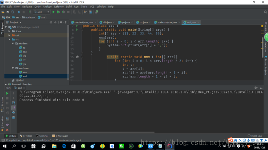Expand the .idea folder

9,31
